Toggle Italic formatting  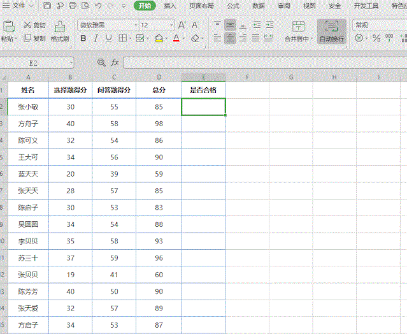[x=96, y=38]
